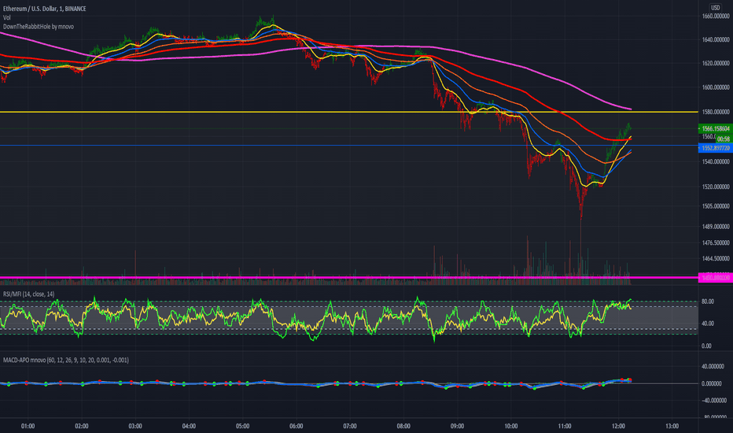
Task: Open the DownTheRabbitHole by mnovo indicator legend
Action: pos(39,27)
